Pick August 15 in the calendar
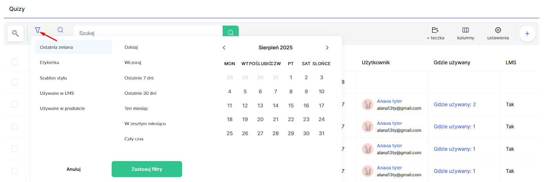 291,106
